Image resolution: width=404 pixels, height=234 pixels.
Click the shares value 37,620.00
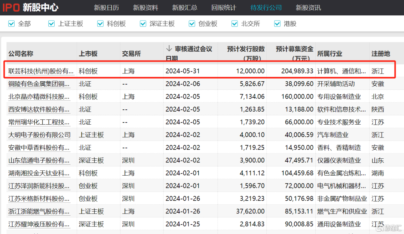point(250,212)
